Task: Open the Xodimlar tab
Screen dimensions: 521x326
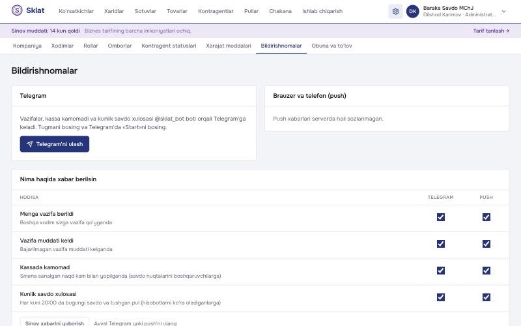Action: (62, 46)
